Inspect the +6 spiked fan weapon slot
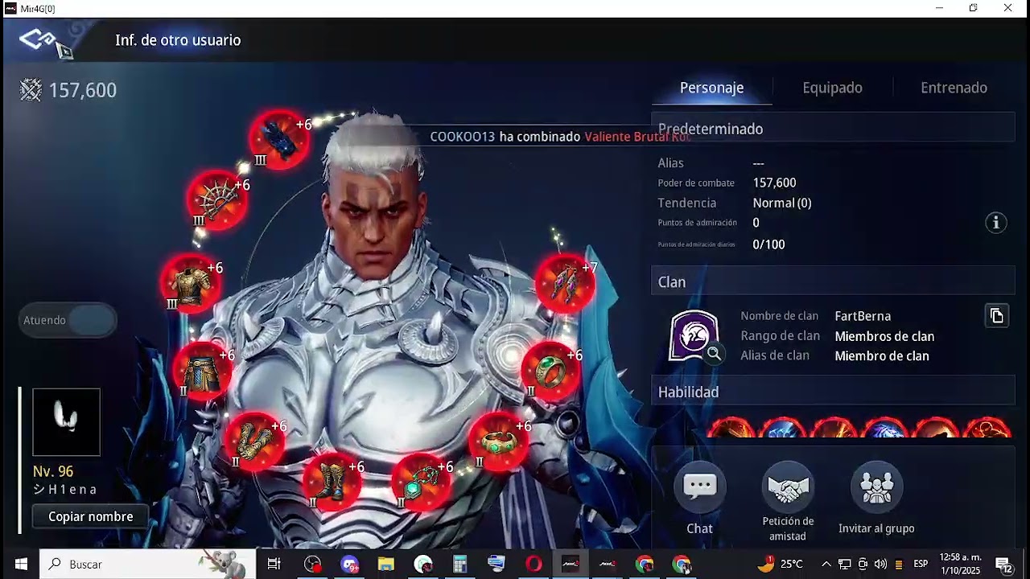The image size is (1030, 579). point(217,199)
